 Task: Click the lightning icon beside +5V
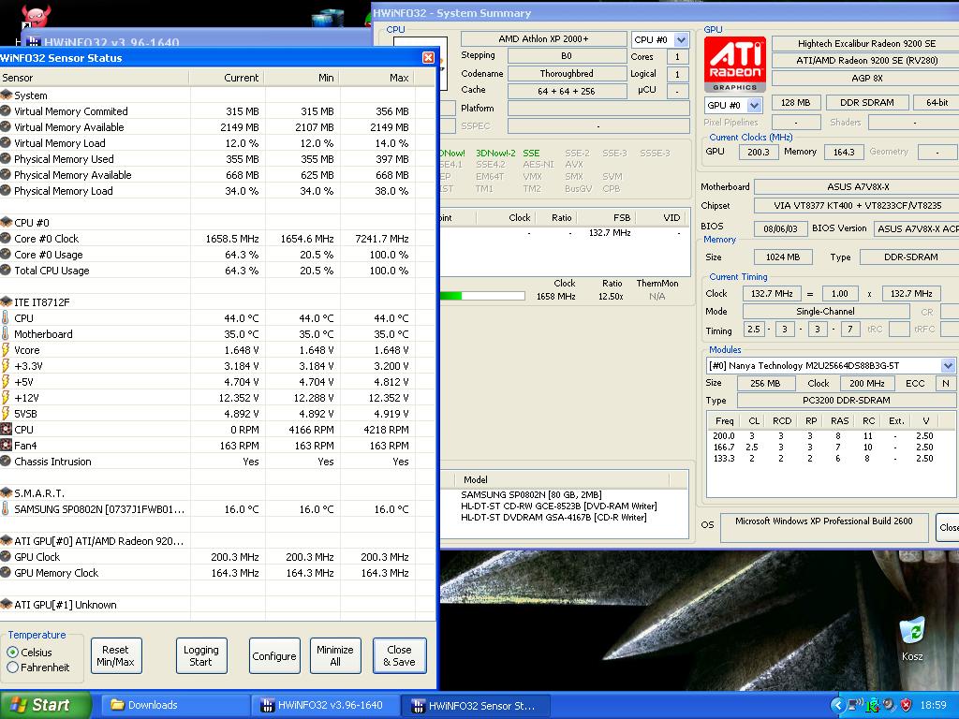tap(6, 381)
